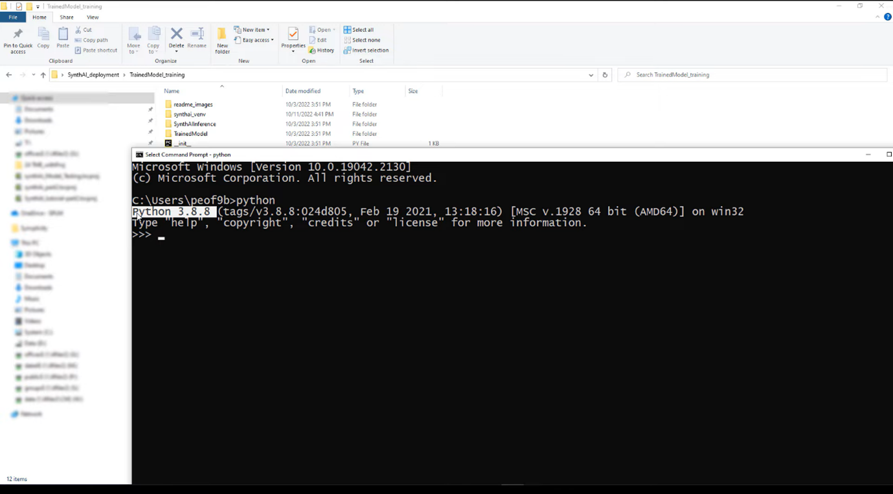Open the Share ribbon tab

pos(66,17)
